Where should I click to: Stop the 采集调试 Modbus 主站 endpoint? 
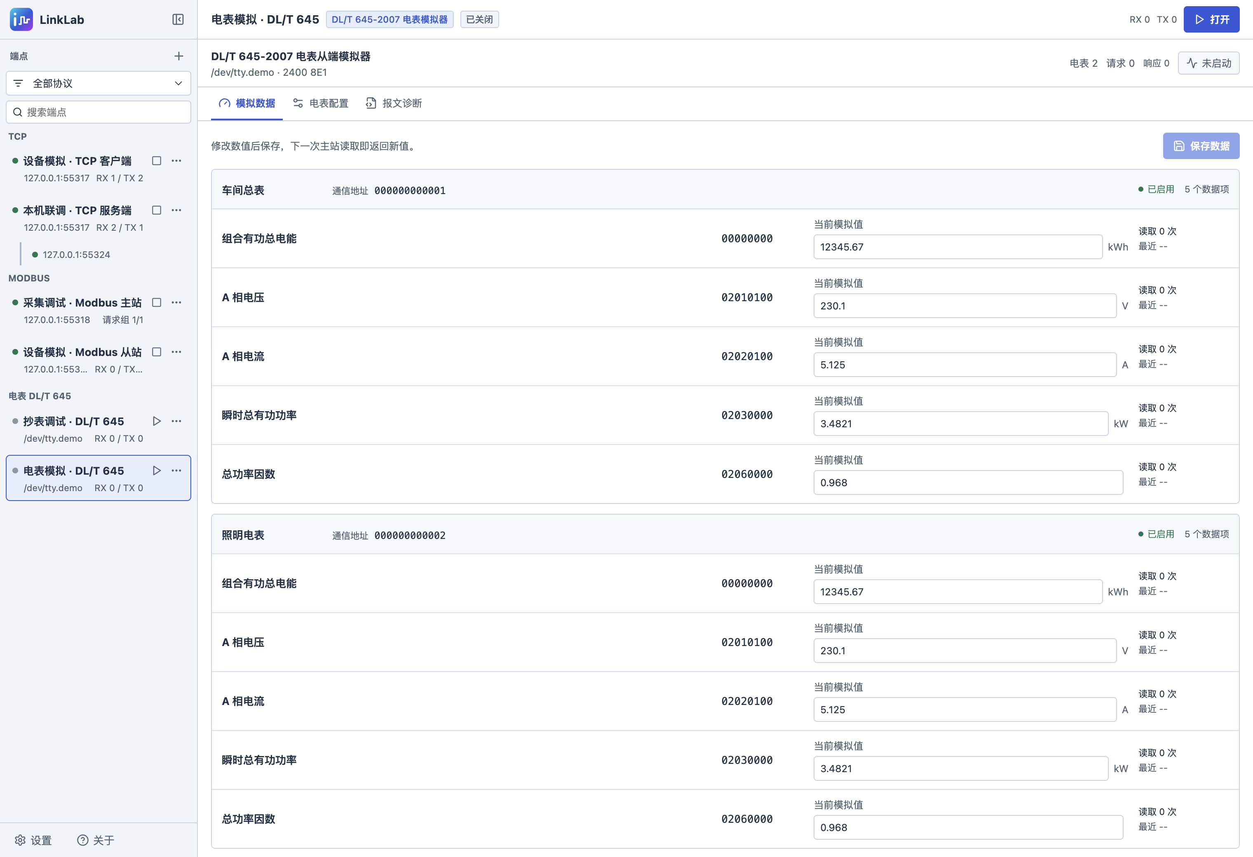(156, 302)
